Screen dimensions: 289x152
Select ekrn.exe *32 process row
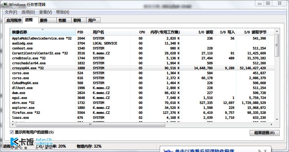142,103
